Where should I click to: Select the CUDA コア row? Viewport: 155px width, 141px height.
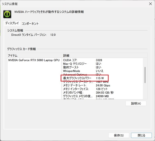102,60
